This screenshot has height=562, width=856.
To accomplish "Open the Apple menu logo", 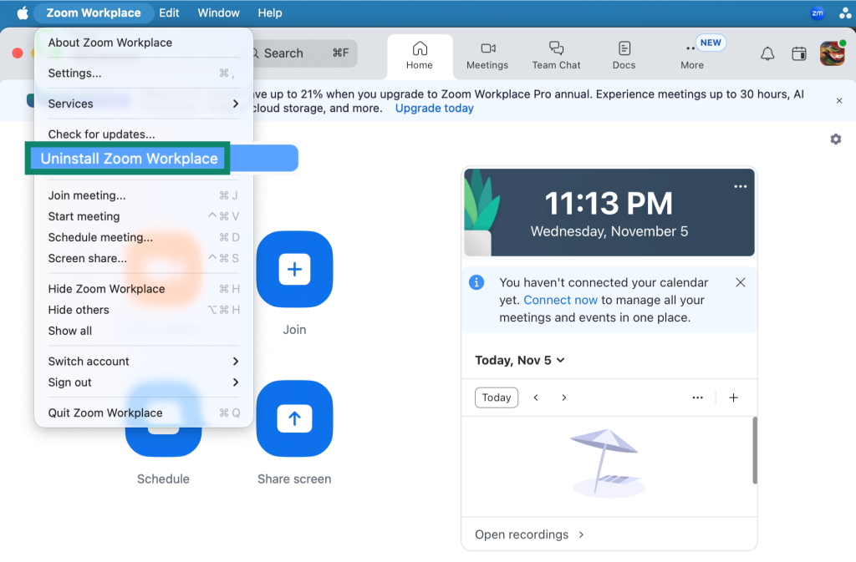I will tap(23, 13).
